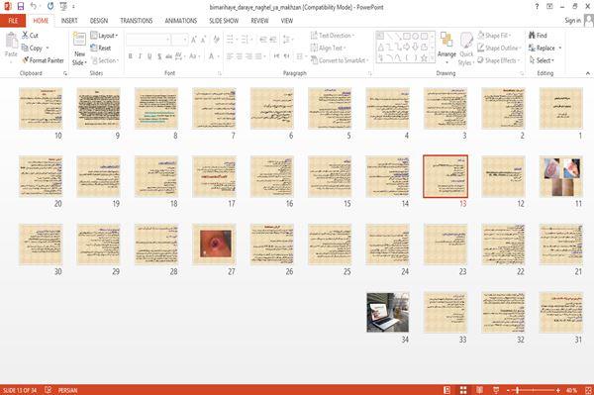The height and width of the screenshot is (395, 594).
Task: Decrease font size with smaller A
Action: [x=203, y=40]
